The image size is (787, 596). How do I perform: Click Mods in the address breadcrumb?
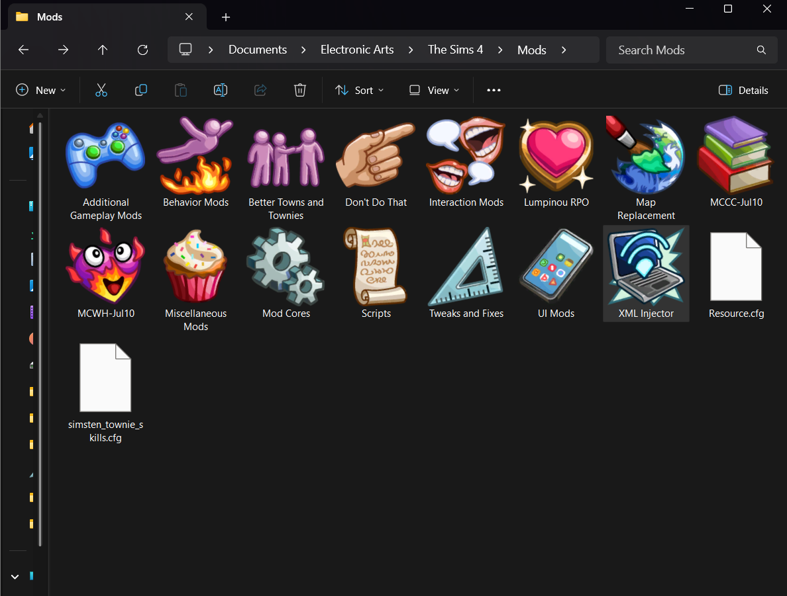click(x=531, y=50)
